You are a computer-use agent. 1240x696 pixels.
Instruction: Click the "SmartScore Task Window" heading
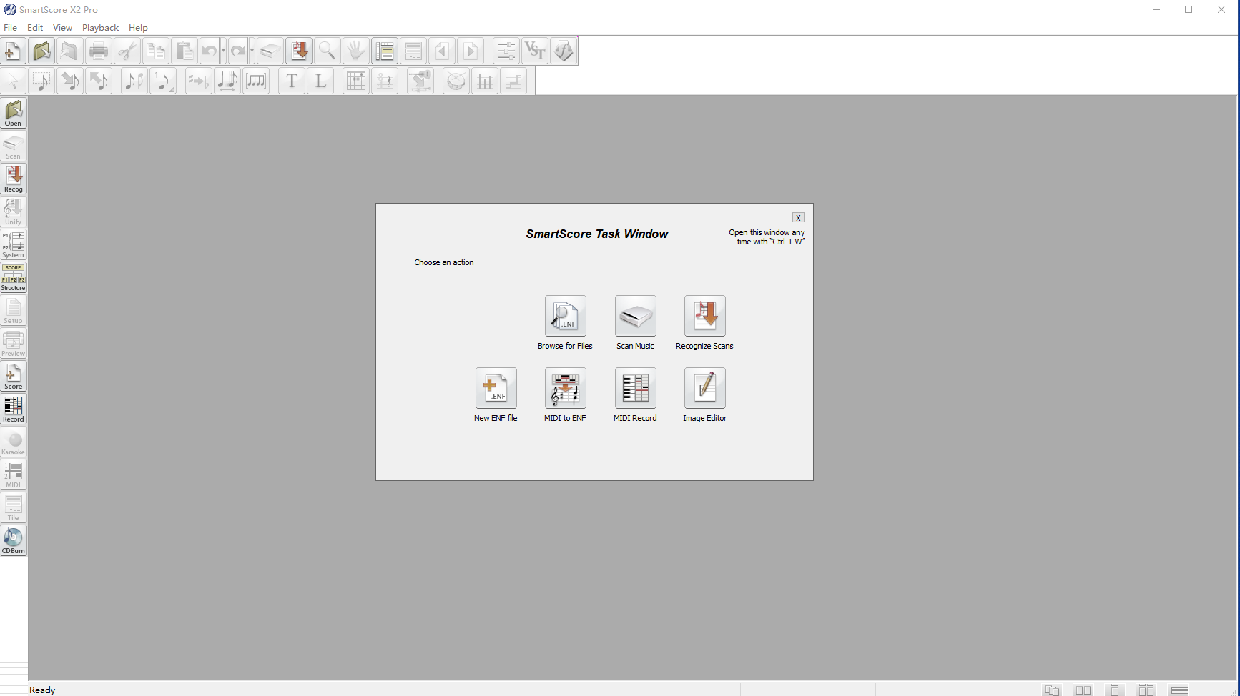(x=597, y=234)
